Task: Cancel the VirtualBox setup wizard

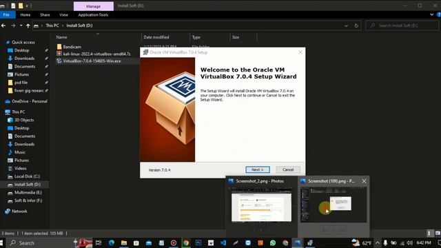Action: point(288,169)
